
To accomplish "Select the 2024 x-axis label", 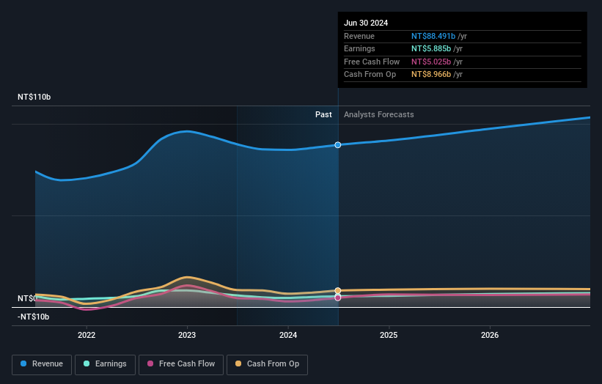I will coord(288,335).
